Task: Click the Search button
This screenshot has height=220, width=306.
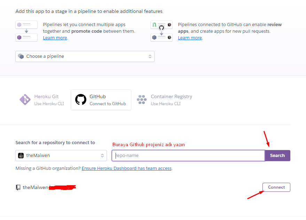Action: point(277,156)
